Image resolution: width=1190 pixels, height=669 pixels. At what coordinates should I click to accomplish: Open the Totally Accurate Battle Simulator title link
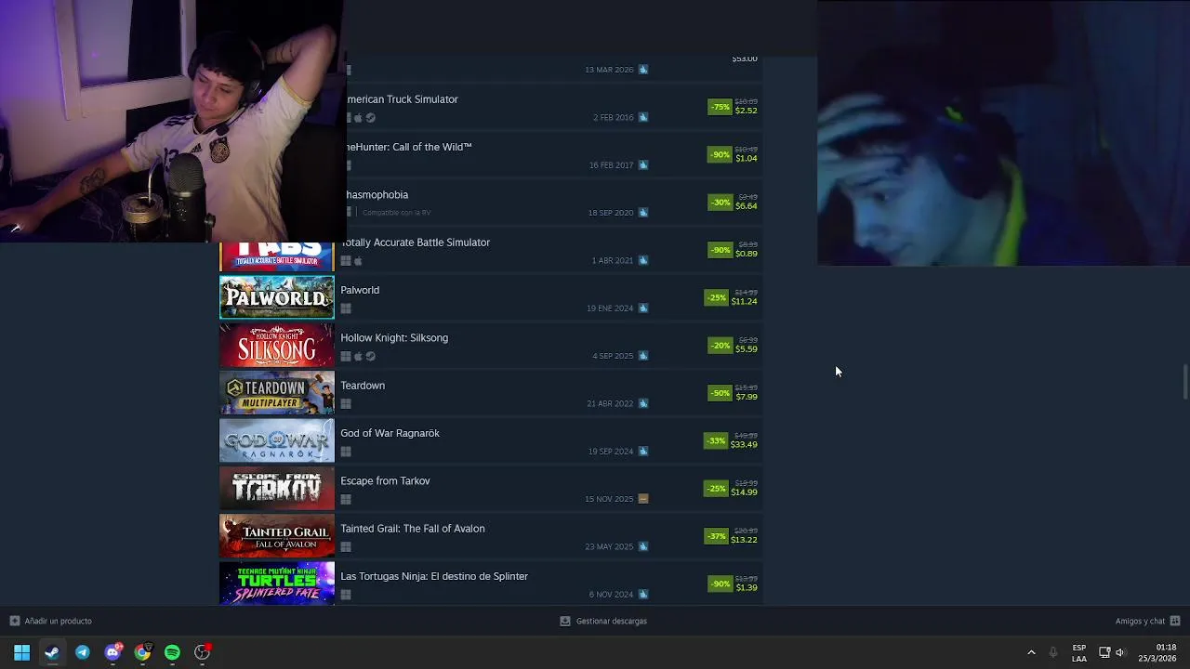[417, 243]
